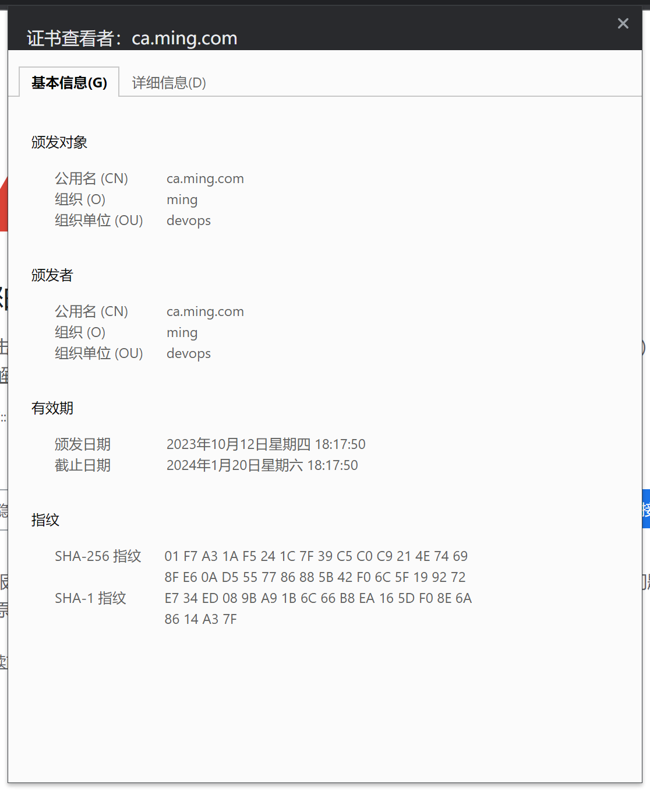
Task: Select the 基本信息(G) tab
Action: click(x=69, y=83)
